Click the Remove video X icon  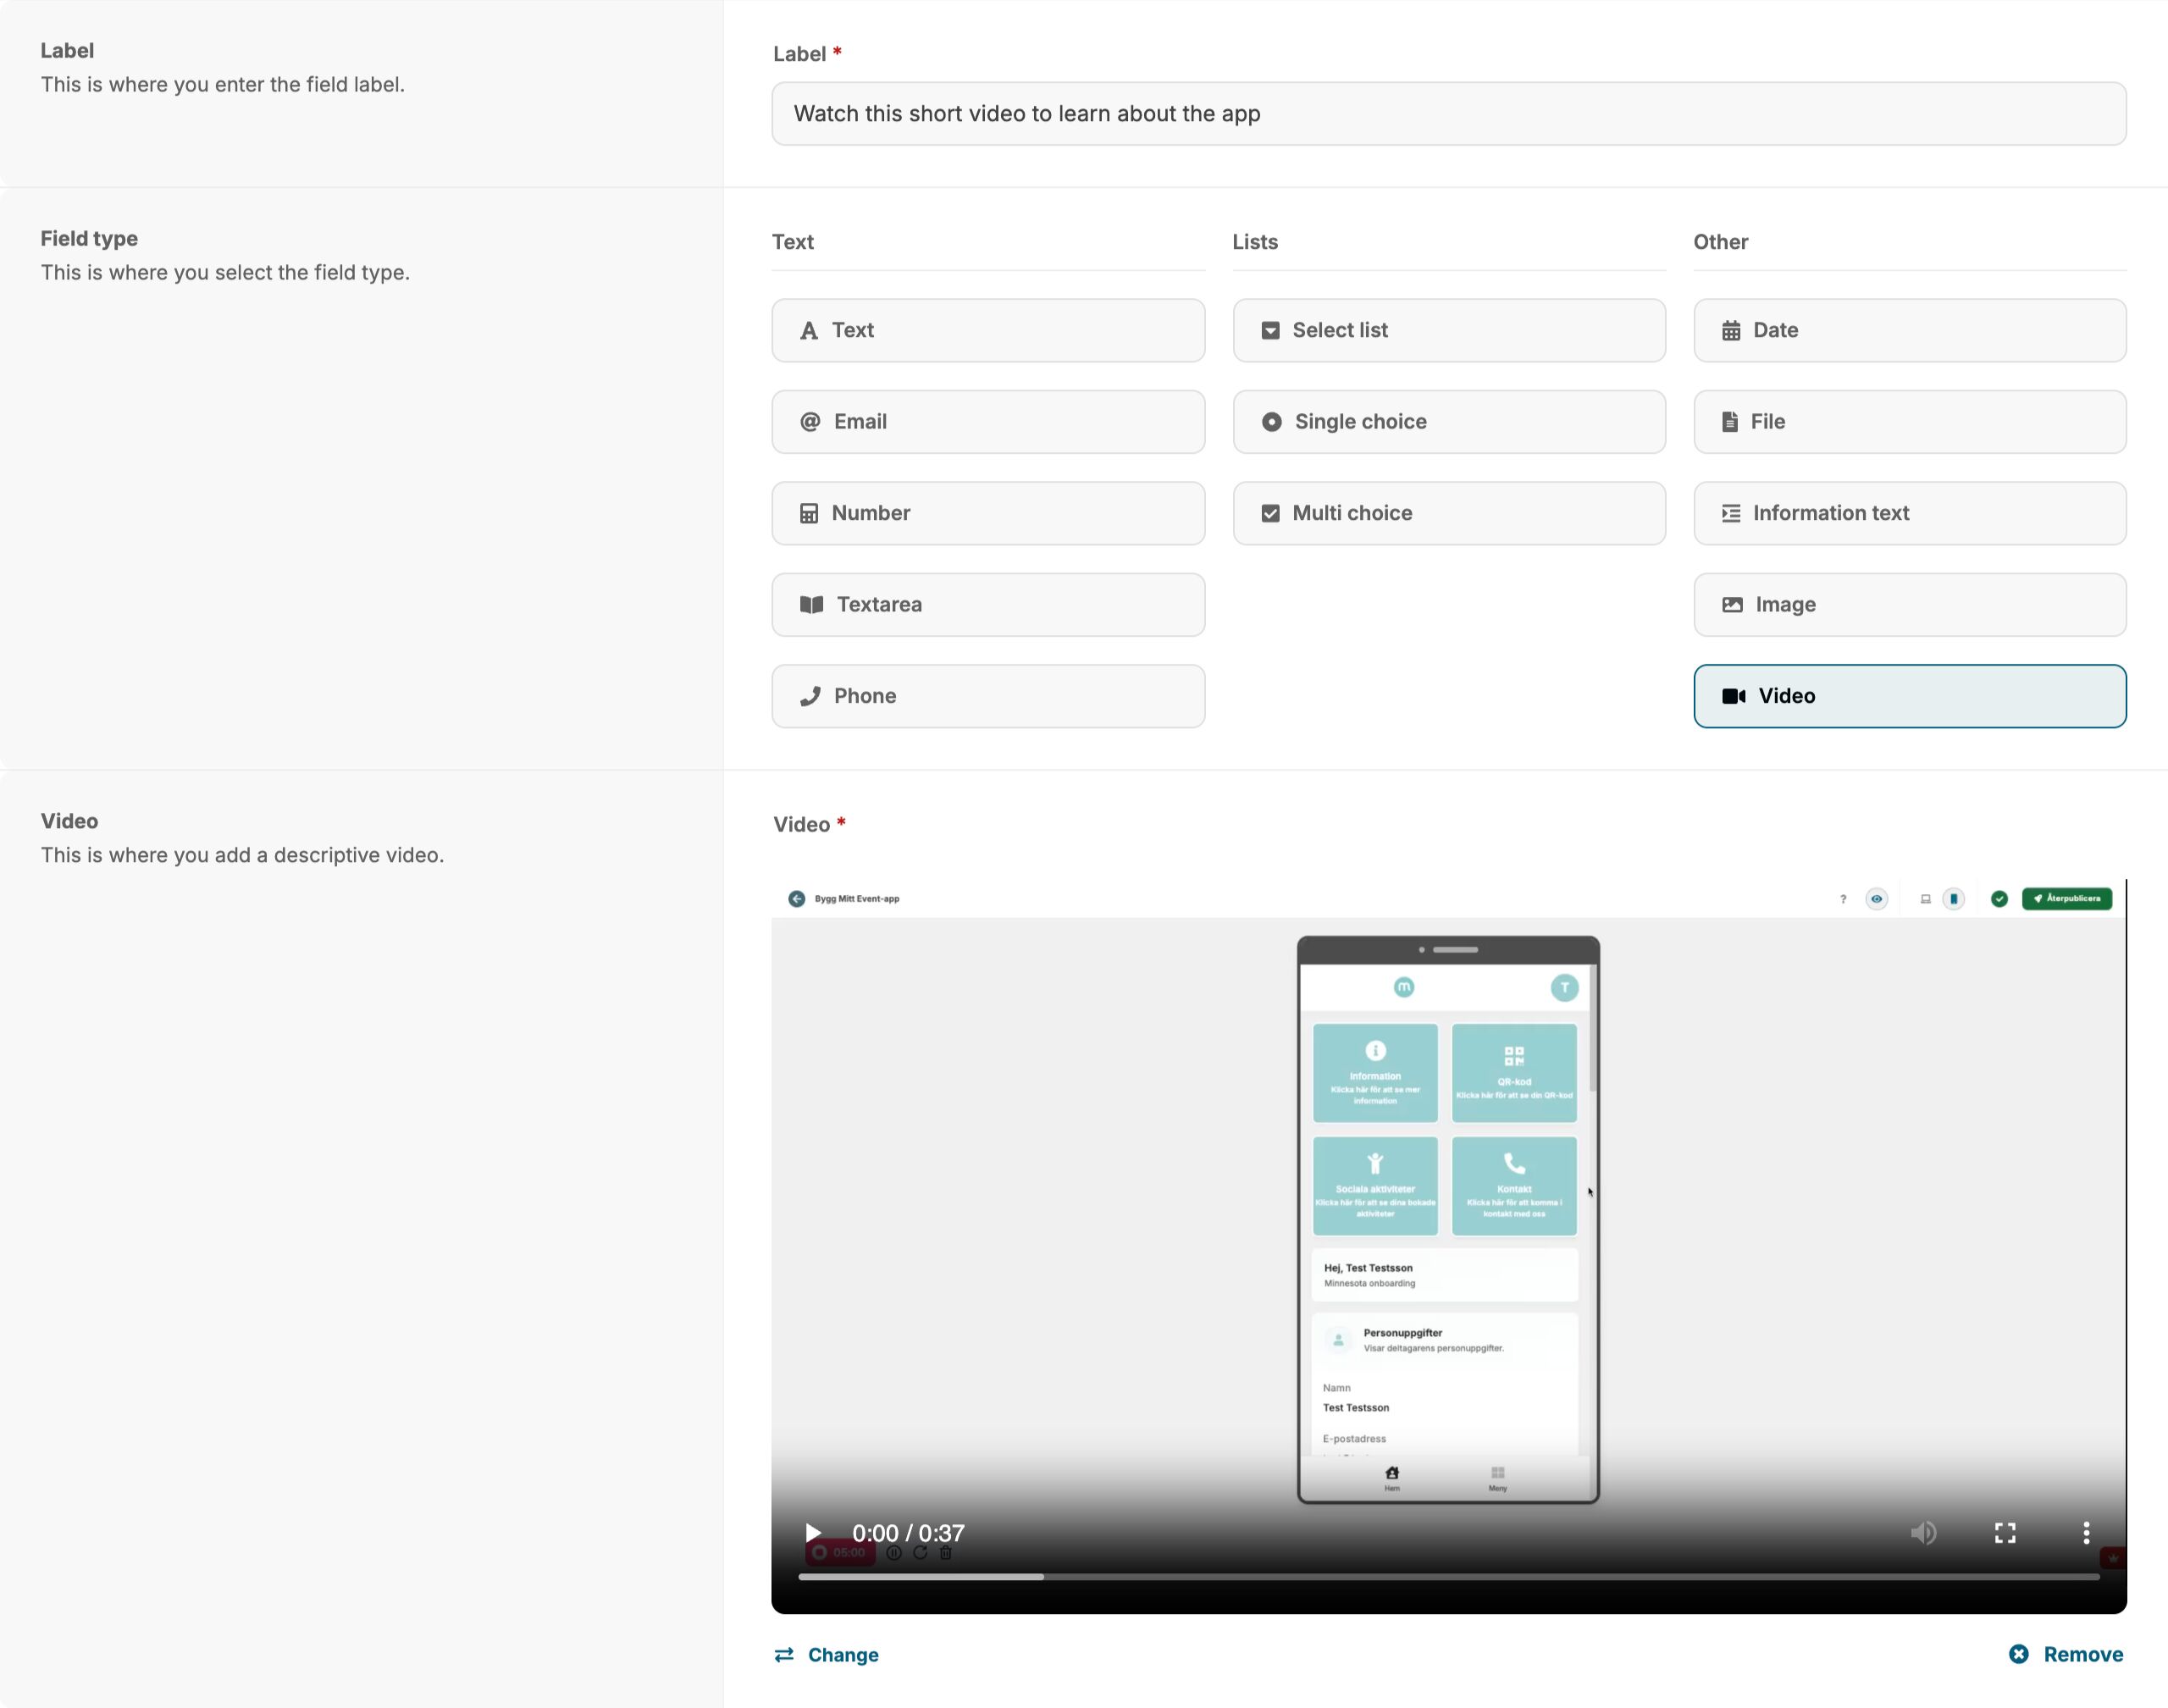click(2018, 1654)
